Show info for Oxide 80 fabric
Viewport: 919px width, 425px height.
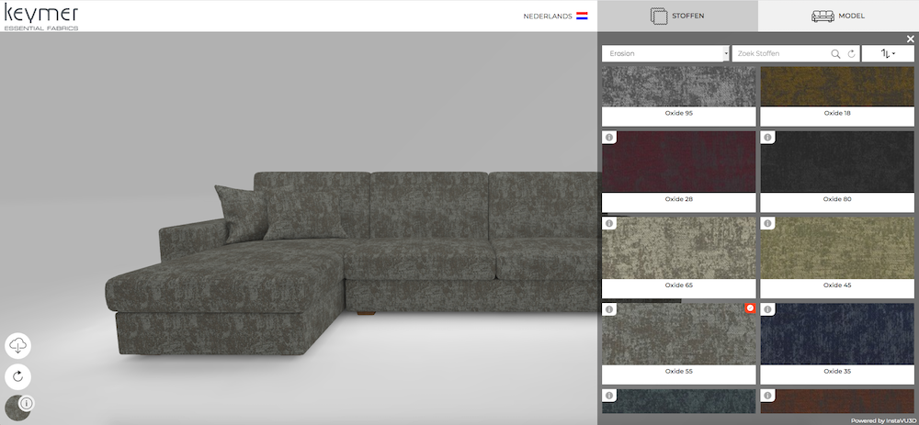(x=767, y=137)
